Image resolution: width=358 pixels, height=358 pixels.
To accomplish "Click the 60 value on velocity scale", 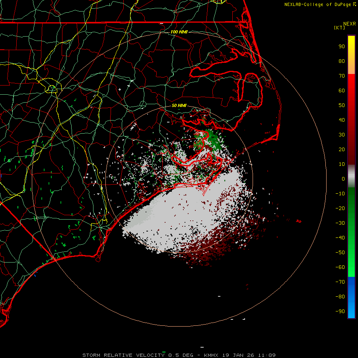I will [x=342, y=91].
